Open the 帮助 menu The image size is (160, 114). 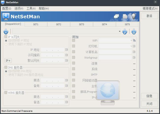click(x=44, y=9)
